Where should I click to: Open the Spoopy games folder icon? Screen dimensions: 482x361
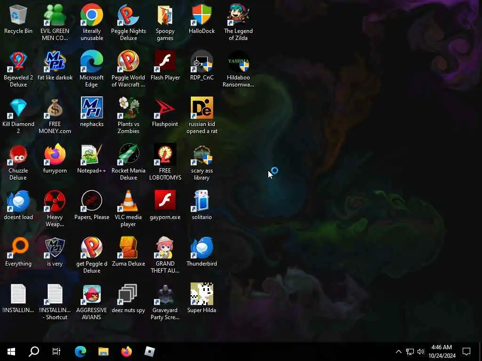165,23
